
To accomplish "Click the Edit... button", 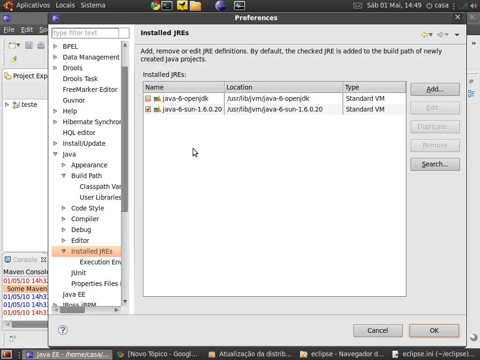I will tap(435, 108).
